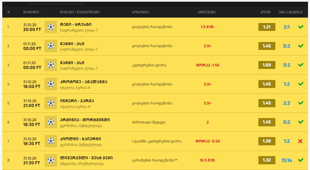This screenshot has height=170, width=310.
Task: Click the ძირითადი შედეგი position text
Action: [149, 122]
